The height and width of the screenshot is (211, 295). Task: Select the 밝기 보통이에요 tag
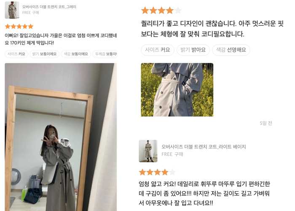pyautogui.click(x=44, y=54)
